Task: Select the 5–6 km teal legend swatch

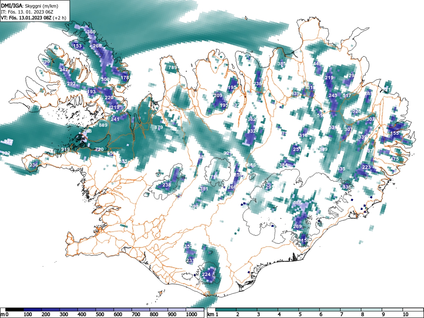Action: click(309, 310)
